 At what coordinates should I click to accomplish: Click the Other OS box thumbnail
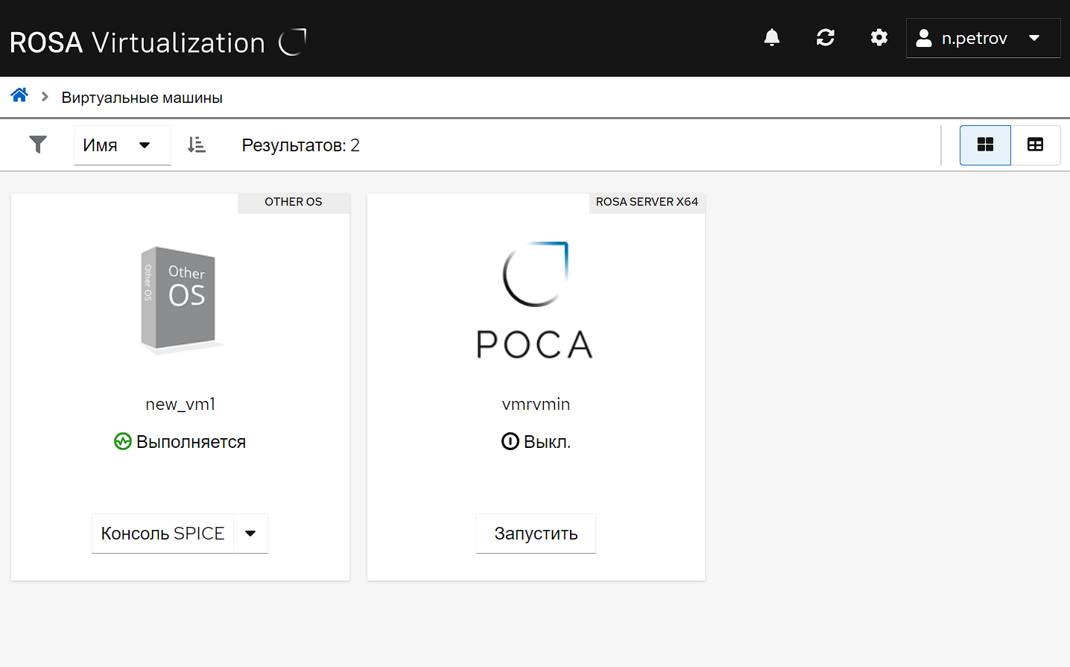[180, 299]
